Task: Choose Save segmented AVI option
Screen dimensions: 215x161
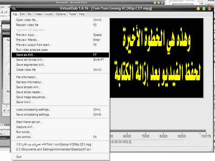Action: click(x=60, y=65)
